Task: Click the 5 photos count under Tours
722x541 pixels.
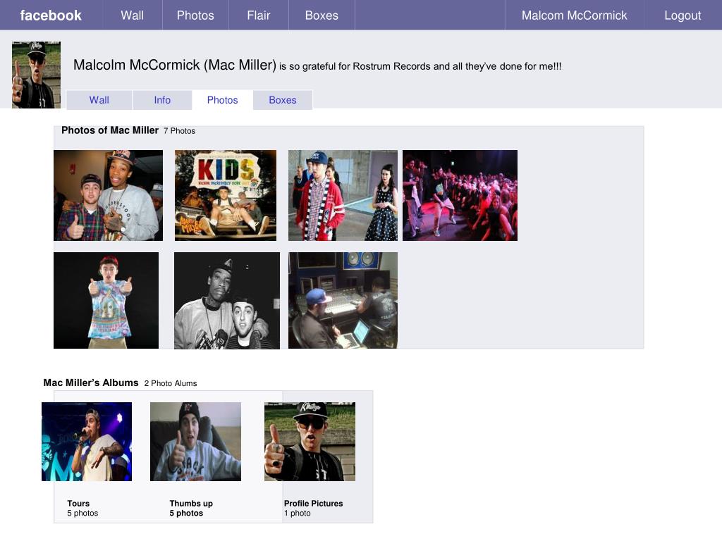Action: tap(82, 513)
